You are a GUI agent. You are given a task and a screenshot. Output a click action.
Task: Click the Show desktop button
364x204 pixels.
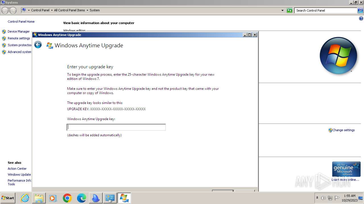click(x=361, y=198)
